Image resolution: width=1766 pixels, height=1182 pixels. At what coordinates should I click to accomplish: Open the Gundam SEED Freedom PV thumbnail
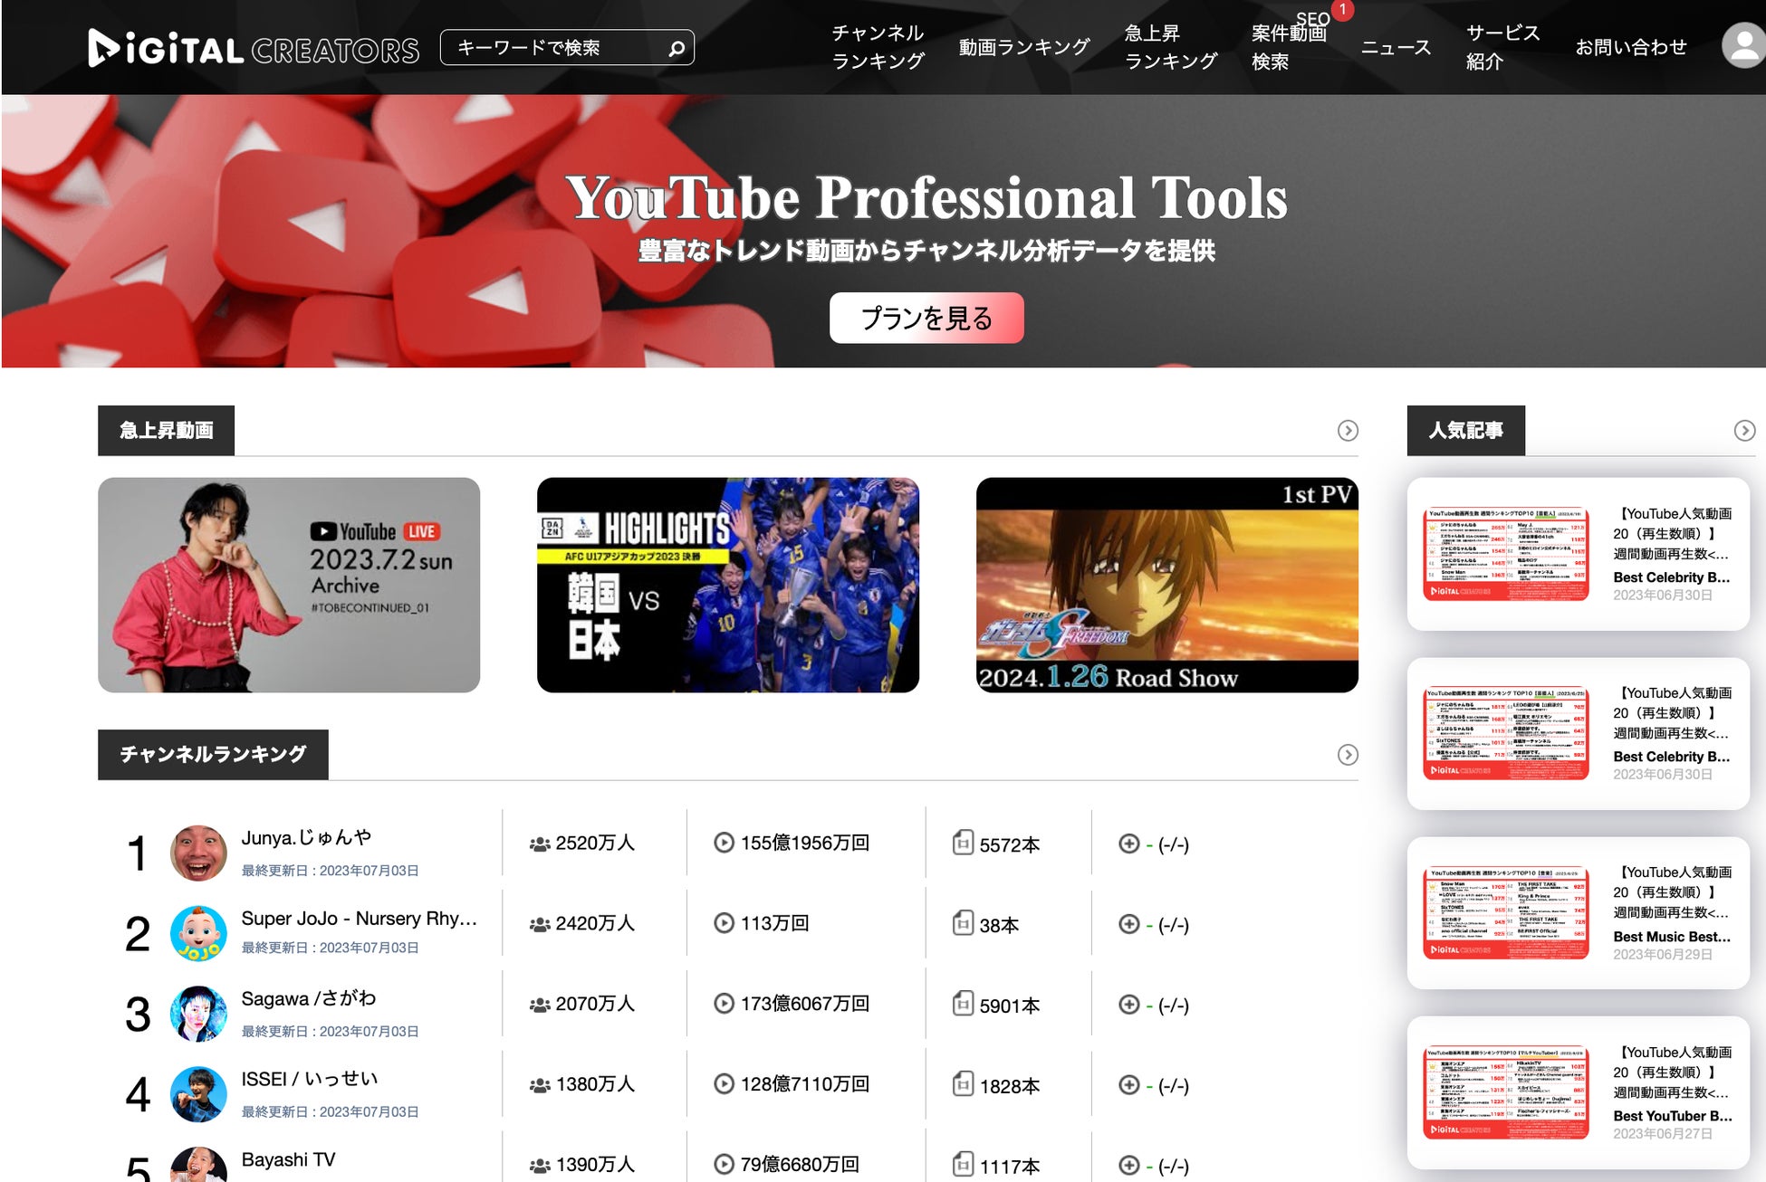pos(1166,586)
